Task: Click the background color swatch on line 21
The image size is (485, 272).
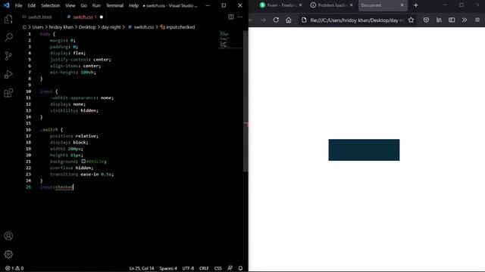Action: 83,161
